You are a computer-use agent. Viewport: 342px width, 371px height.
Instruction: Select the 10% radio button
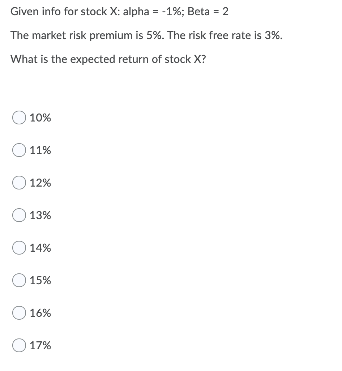19,117
